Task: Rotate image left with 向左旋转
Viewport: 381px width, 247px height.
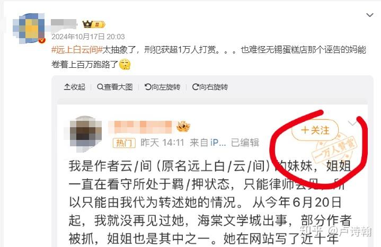Action: pos(162,87)
